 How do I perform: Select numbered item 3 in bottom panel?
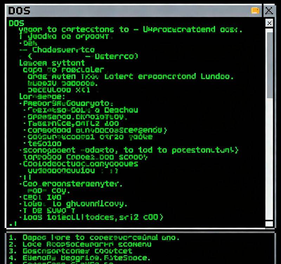[71, 251]
